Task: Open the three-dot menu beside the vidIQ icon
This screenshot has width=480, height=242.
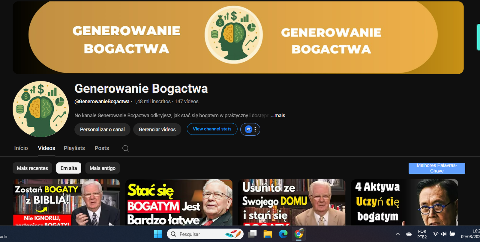Action: pos(255,129)
